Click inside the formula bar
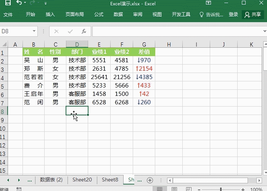 tap(177, 31)
